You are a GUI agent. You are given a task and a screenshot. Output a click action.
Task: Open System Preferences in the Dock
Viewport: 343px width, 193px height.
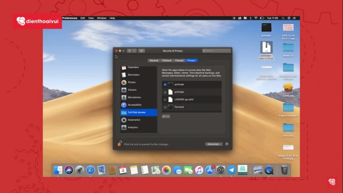(220, 170)
